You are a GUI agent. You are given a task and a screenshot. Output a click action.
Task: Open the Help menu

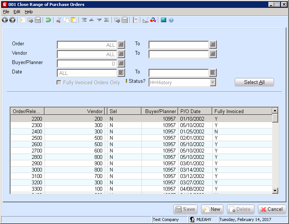click(28, 12)
